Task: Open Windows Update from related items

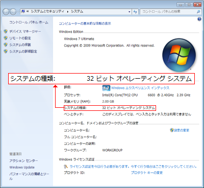Action: pos(22,167)
